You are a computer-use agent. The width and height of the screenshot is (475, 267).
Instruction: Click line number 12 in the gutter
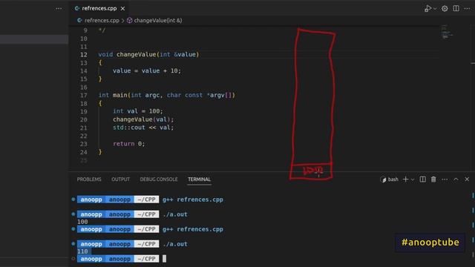pos(84,54)
